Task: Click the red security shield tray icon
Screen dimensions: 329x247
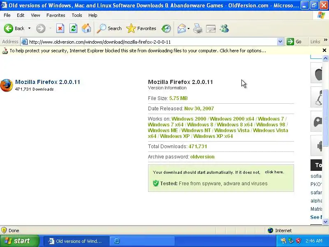Action: point(299,241)
